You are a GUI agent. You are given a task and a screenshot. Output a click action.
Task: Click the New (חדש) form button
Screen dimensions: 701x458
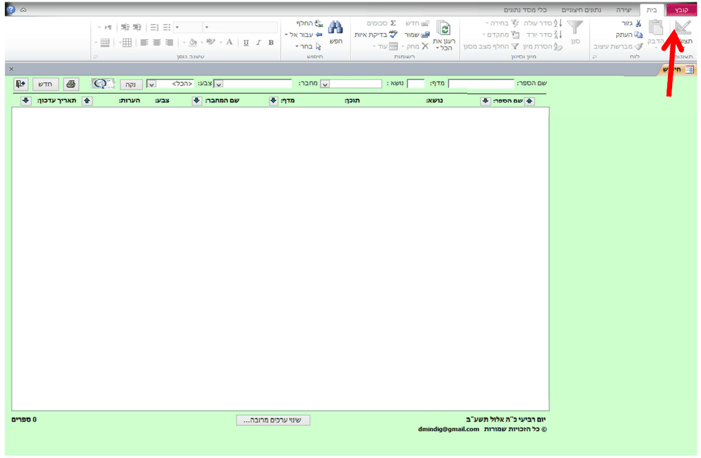coord(45,83)
